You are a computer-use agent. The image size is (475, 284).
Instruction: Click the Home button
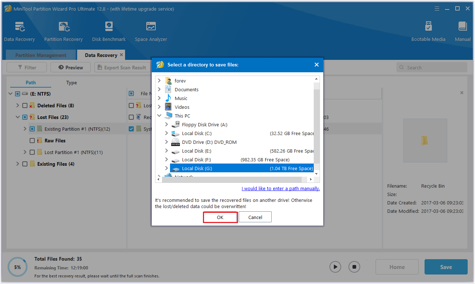click(x=397, y=267)
